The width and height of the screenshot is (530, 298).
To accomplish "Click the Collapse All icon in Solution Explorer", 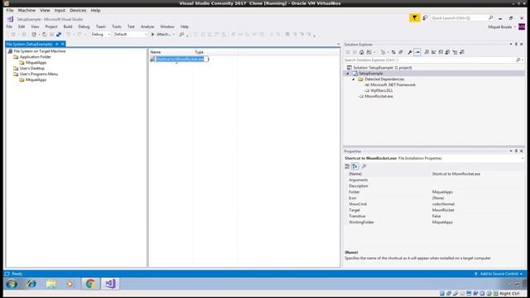I will (401, 52).
